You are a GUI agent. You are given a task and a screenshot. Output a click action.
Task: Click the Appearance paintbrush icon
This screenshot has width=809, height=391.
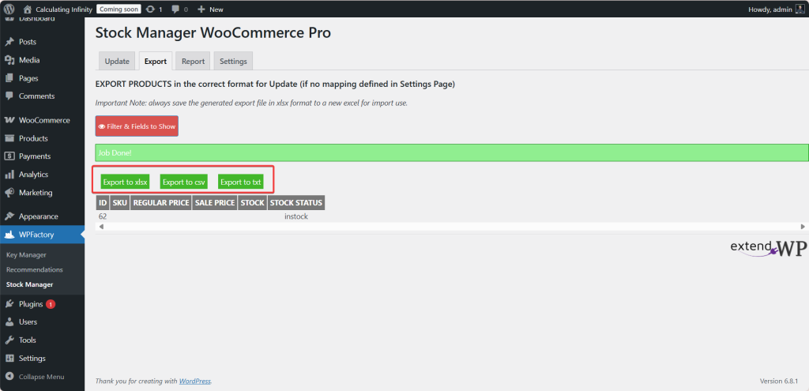9,216
